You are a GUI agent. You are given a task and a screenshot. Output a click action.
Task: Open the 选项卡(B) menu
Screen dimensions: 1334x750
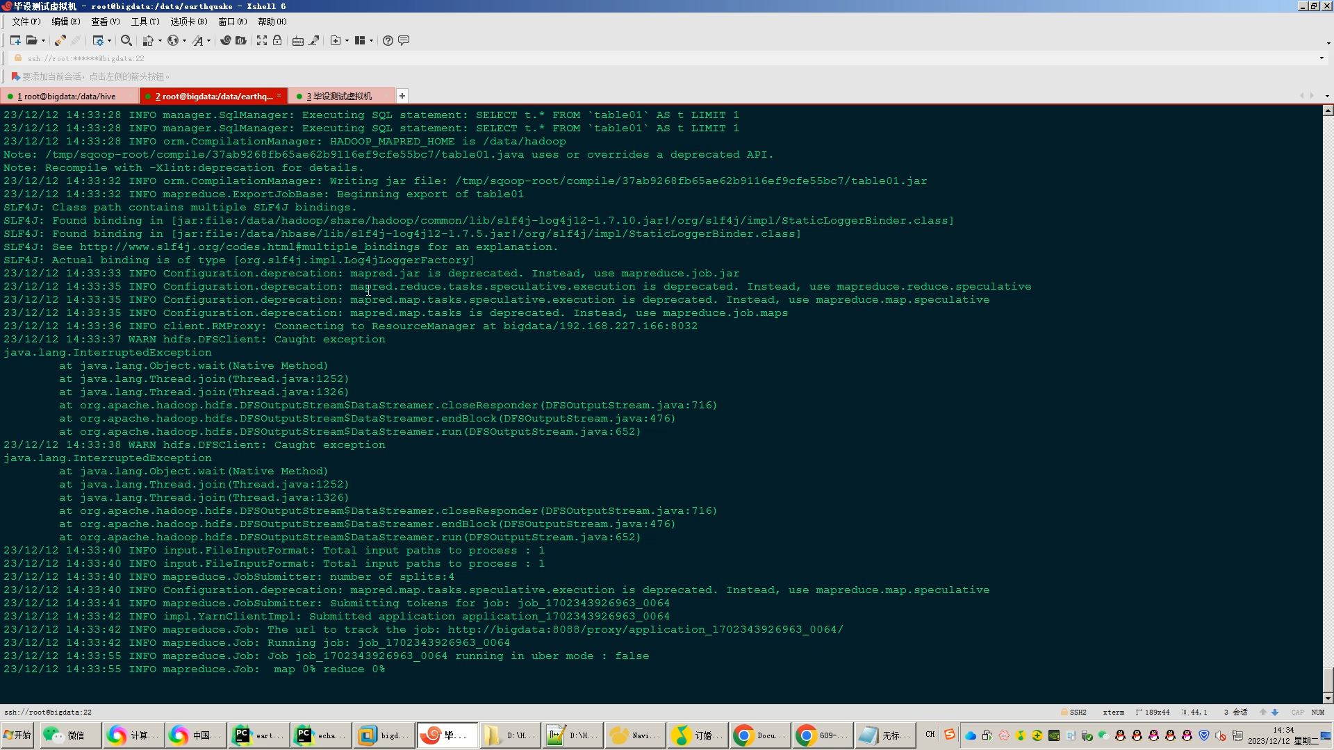188,22
